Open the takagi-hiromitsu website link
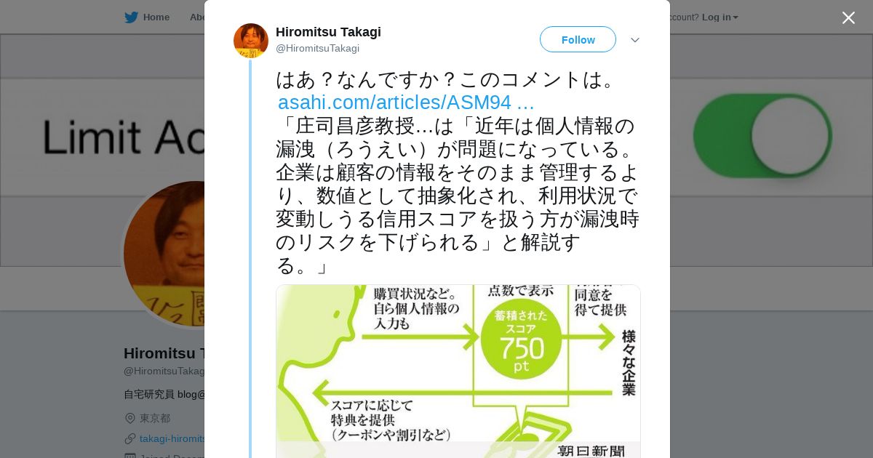Image resolution: width=873 pixels, height=458 pixels. 173,438
